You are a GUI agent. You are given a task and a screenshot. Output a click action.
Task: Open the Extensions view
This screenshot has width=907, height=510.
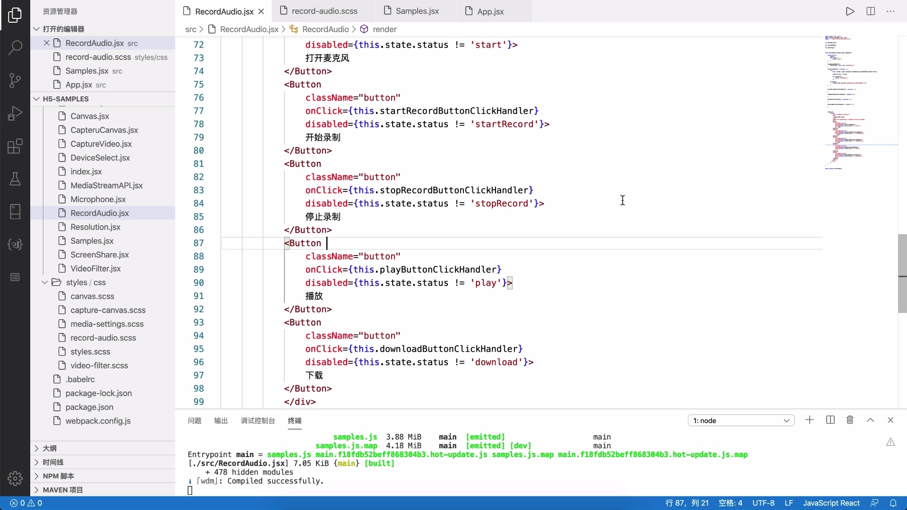(x=15, y=146)
